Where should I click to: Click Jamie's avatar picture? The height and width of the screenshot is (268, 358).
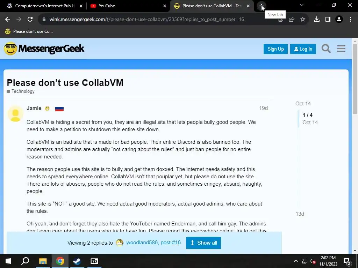(x=15, y=113)
